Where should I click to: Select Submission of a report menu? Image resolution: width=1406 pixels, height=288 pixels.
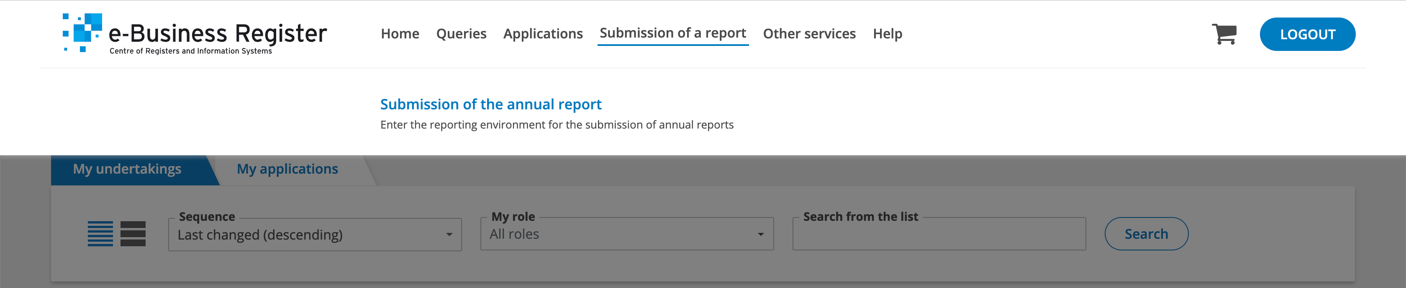[x=672, y=33]
